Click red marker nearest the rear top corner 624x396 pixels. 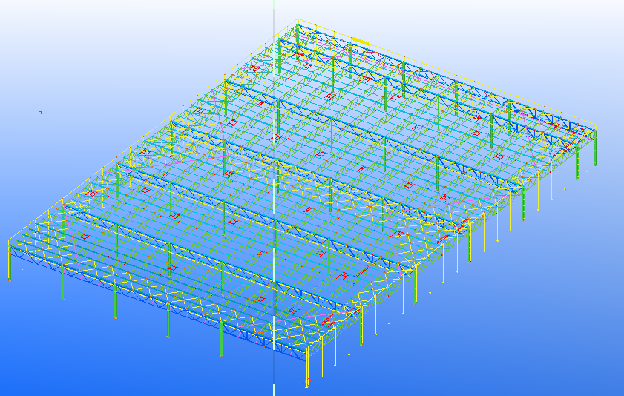point(297,54)
